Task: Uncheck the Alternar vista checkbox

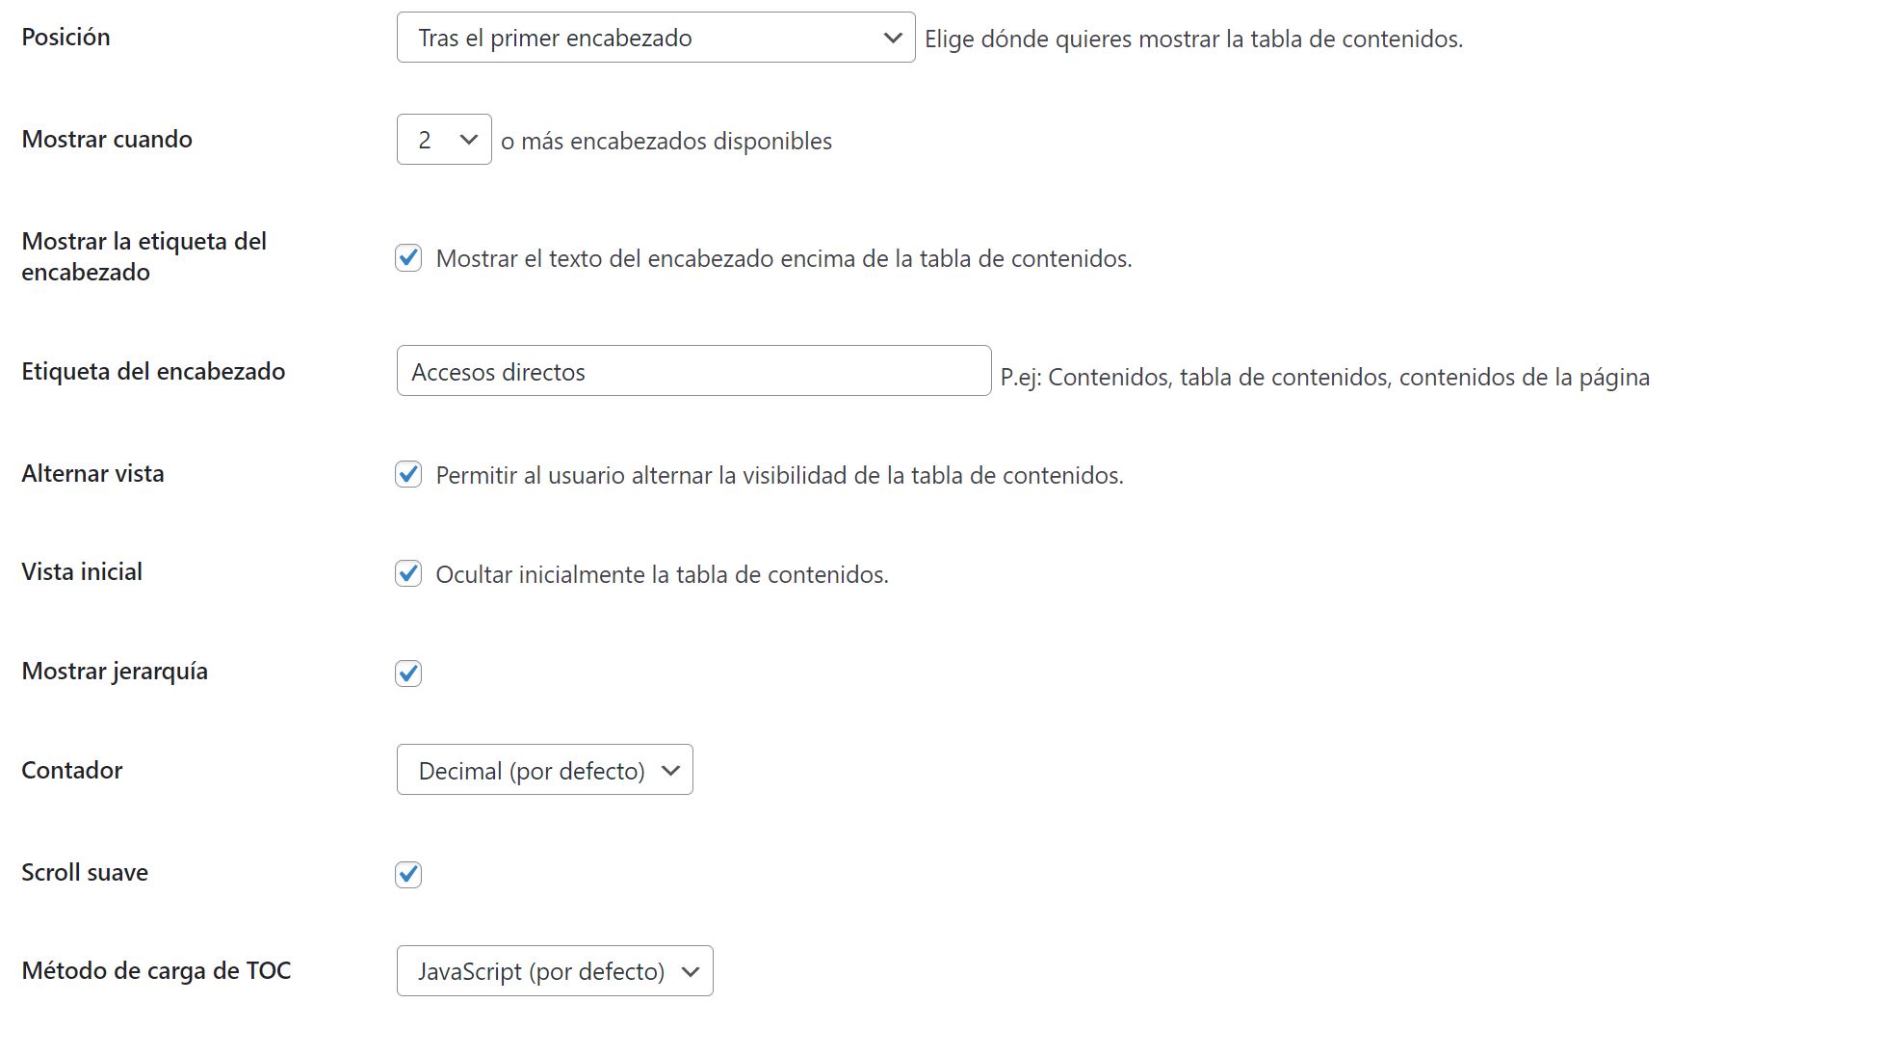Action: [x=408, y=474]
